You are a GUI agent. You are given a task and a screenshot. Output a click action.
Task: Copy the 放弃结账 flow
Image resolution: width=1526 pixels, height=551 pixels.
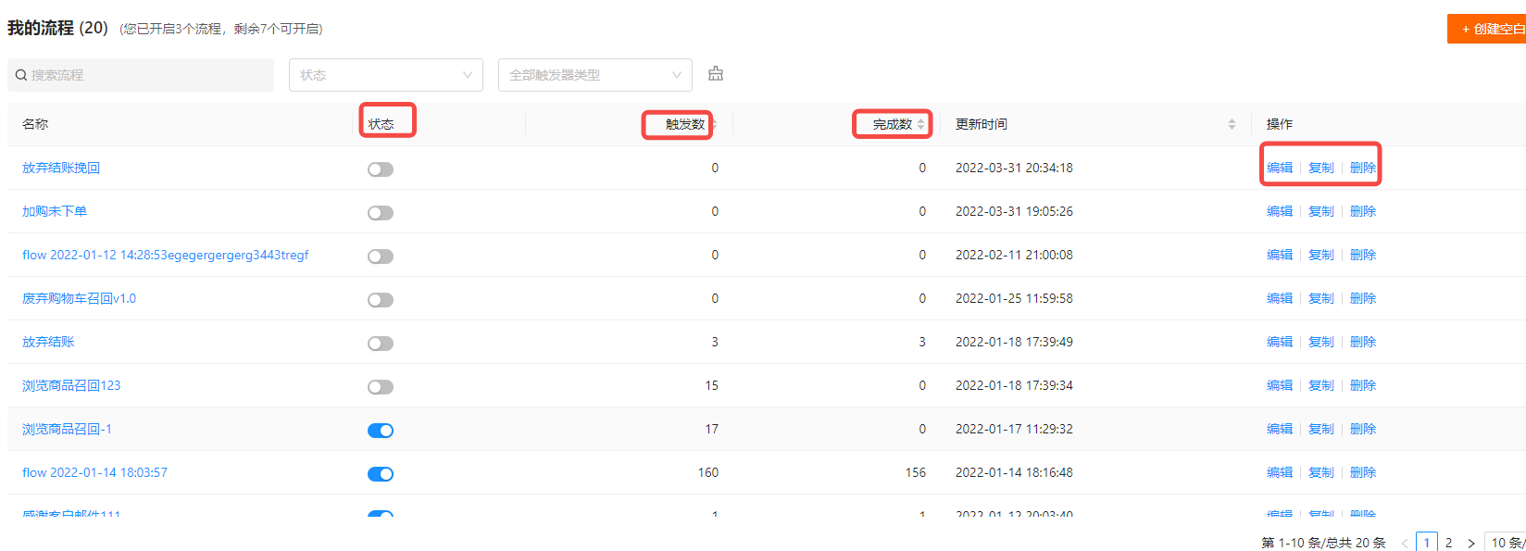[x=1321, y=342]
